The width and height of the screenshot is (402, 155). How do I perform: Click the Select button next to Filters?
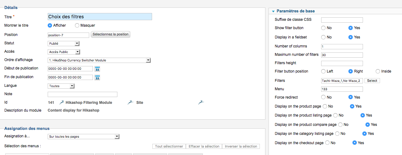(372, 81)
